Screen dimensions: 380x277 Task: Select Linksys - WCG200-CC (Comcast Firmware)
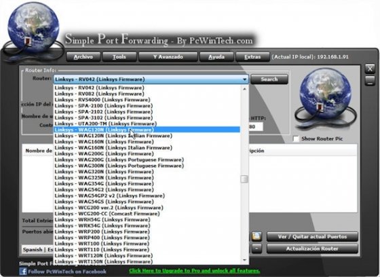coord(147,214)
